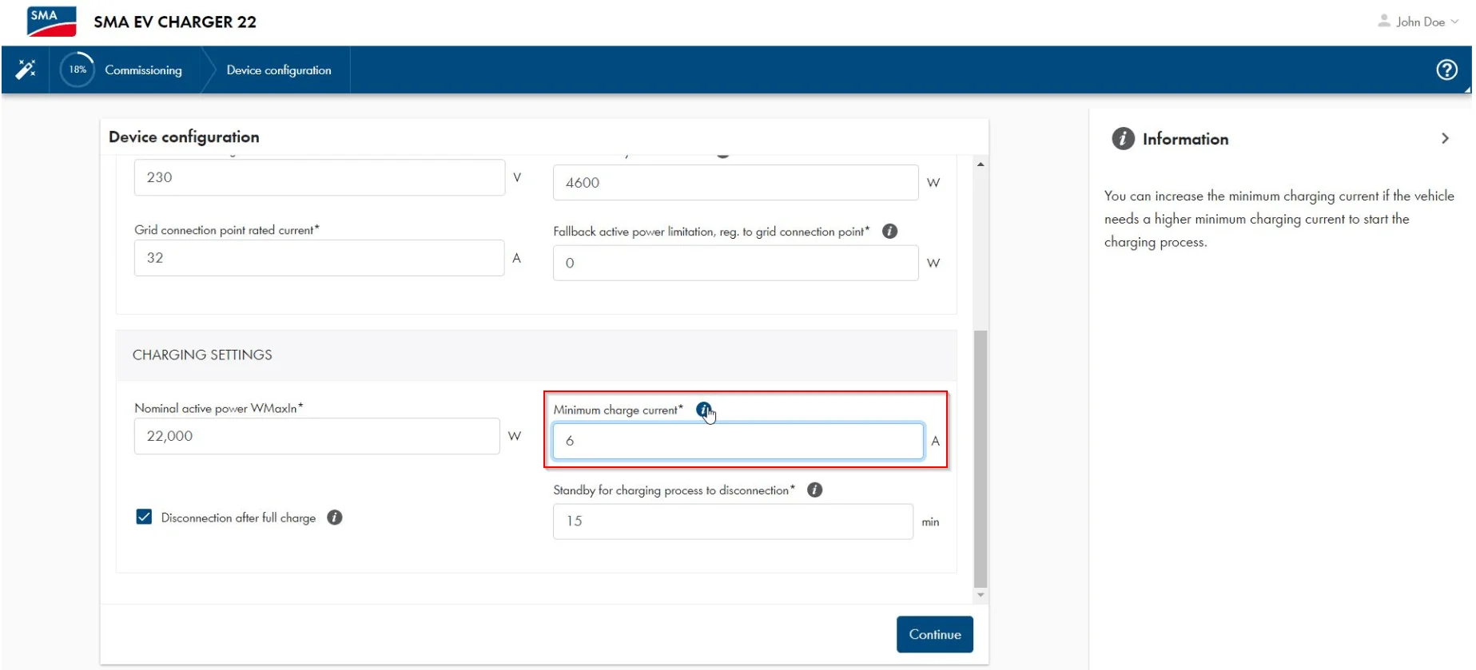
Task: Open the help question mark icon
Action: click(x=1446, y=70)
